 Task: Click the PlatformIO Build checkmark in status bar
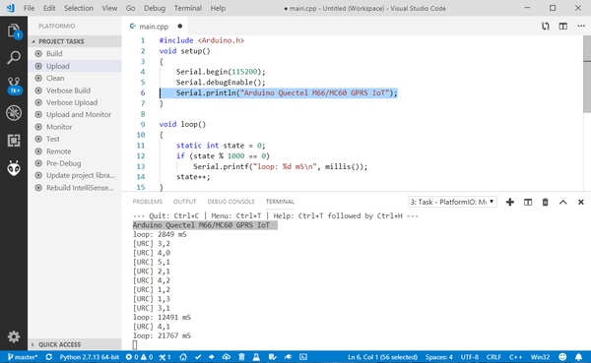pos(198,357)
